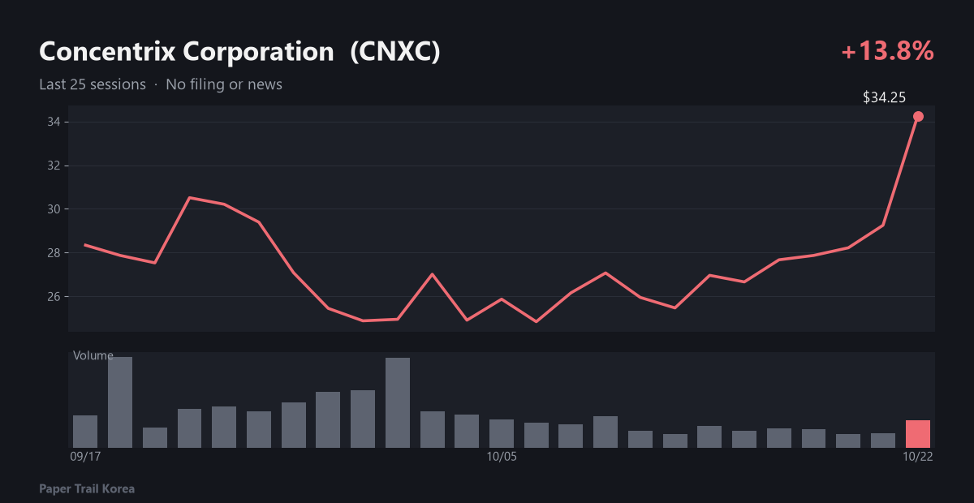
Task: Click the highlighted red volume bar
Action: (x=918, y=434)
